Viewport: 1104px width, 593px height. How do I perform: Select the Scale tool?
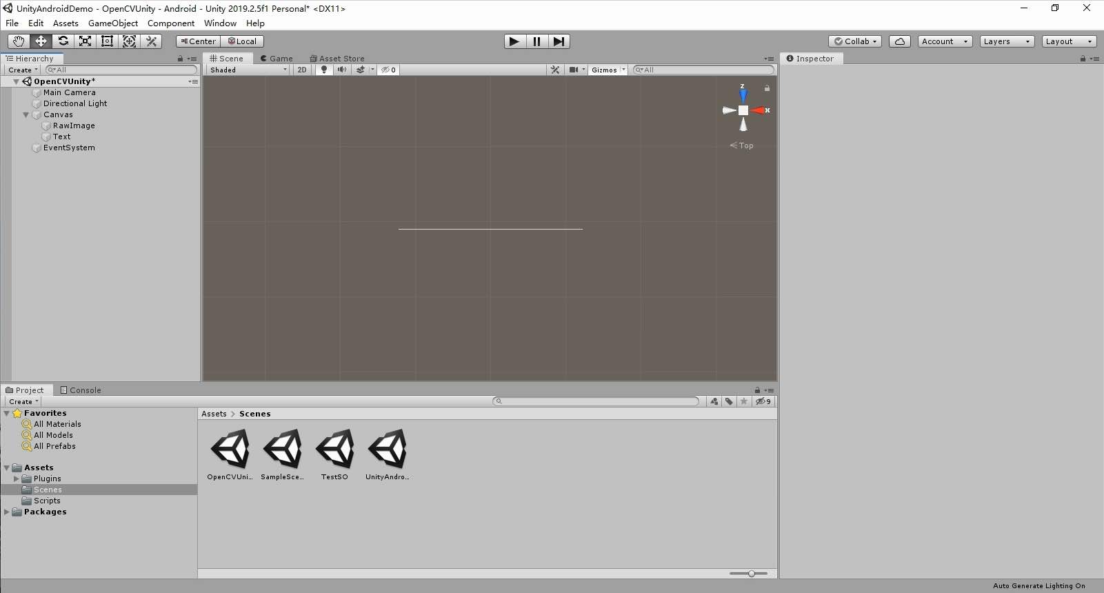(85, 41)
